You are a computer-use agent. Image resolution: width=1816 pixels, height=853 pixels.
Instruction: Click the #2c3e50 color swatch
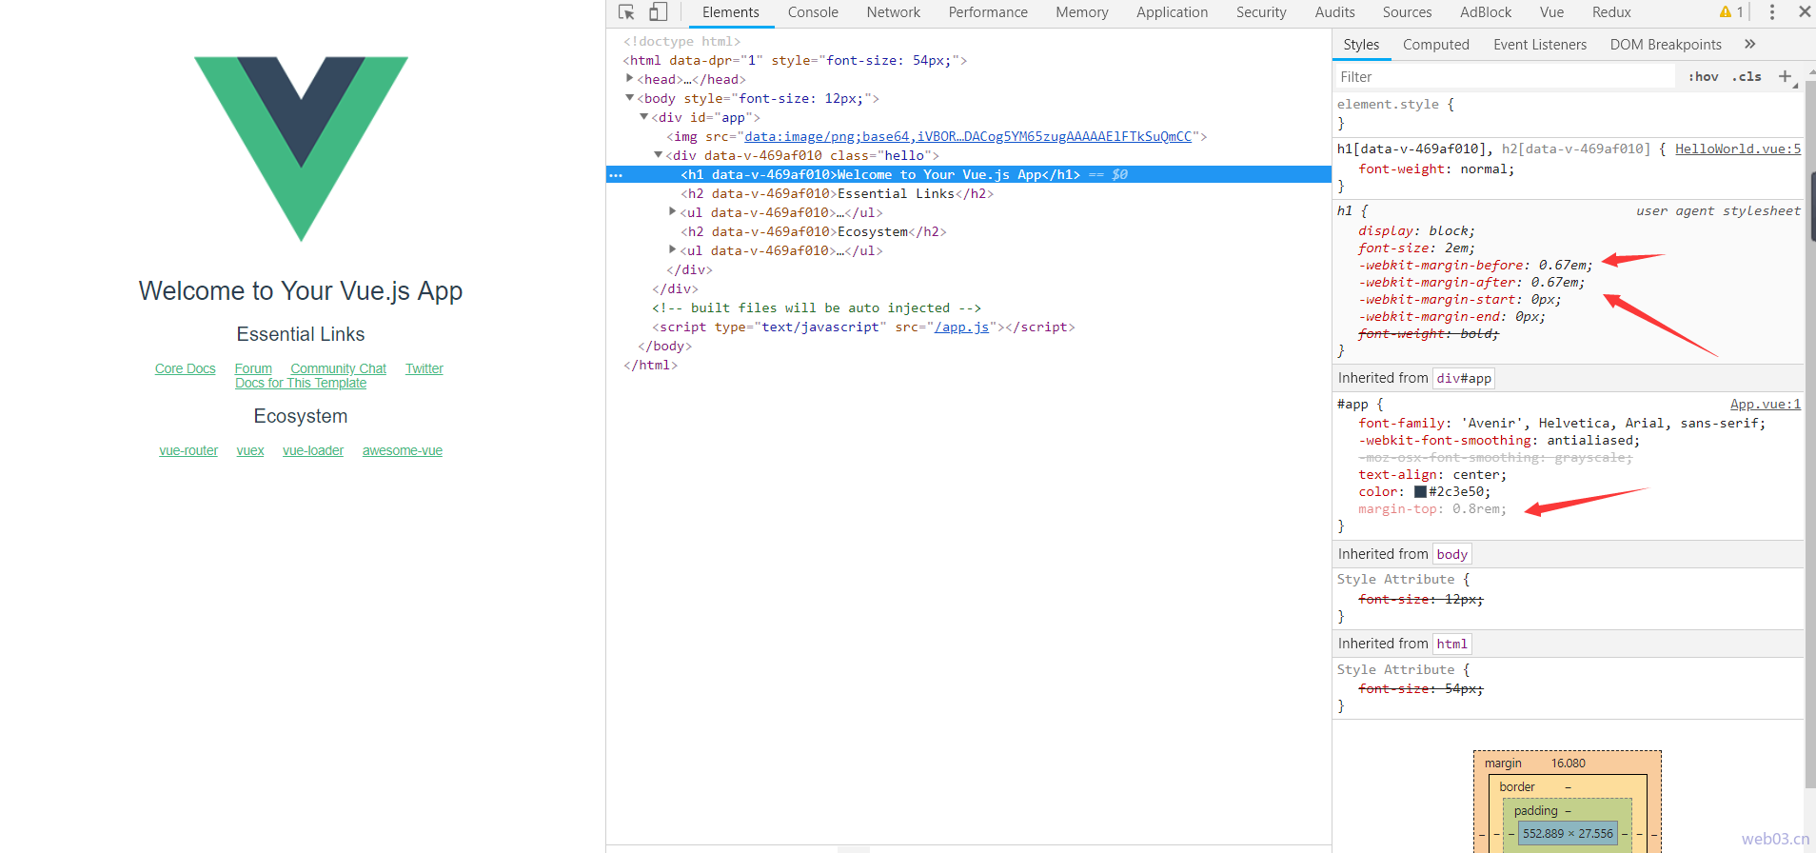[x=1420, y=492]
